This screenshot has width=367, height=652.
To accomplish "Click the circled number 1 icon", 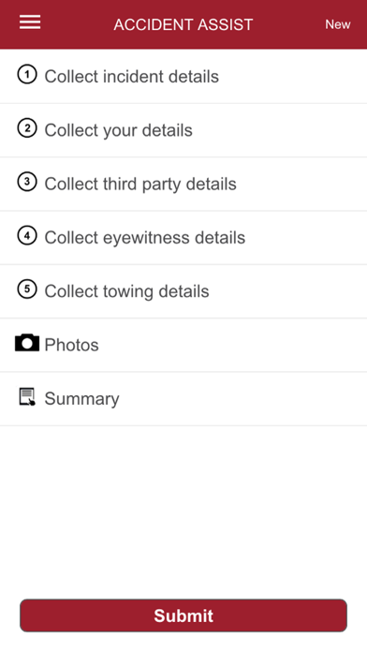I will (x=27, y=75).
